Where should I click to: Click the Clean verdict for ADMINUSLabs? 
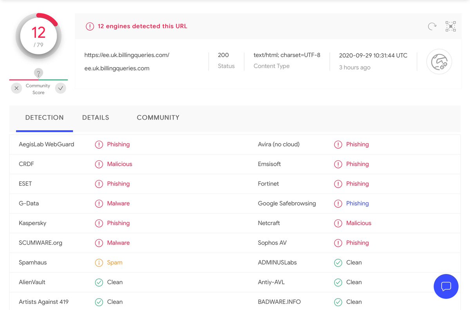coord(354,262)
